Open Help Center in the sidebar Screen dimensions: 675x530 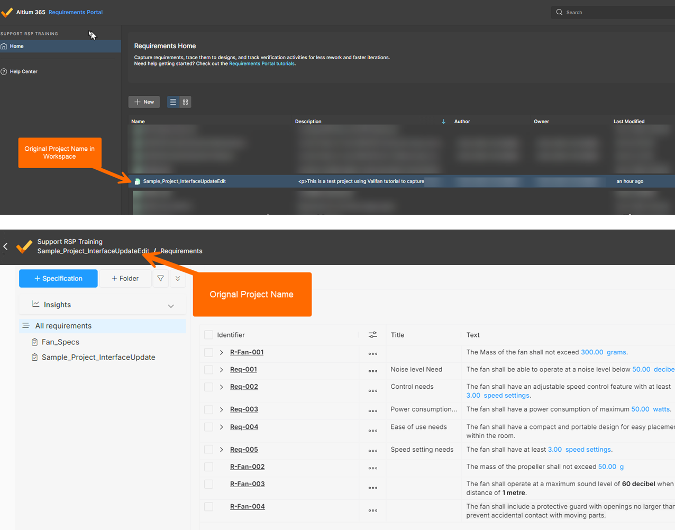tap(23, 71)
